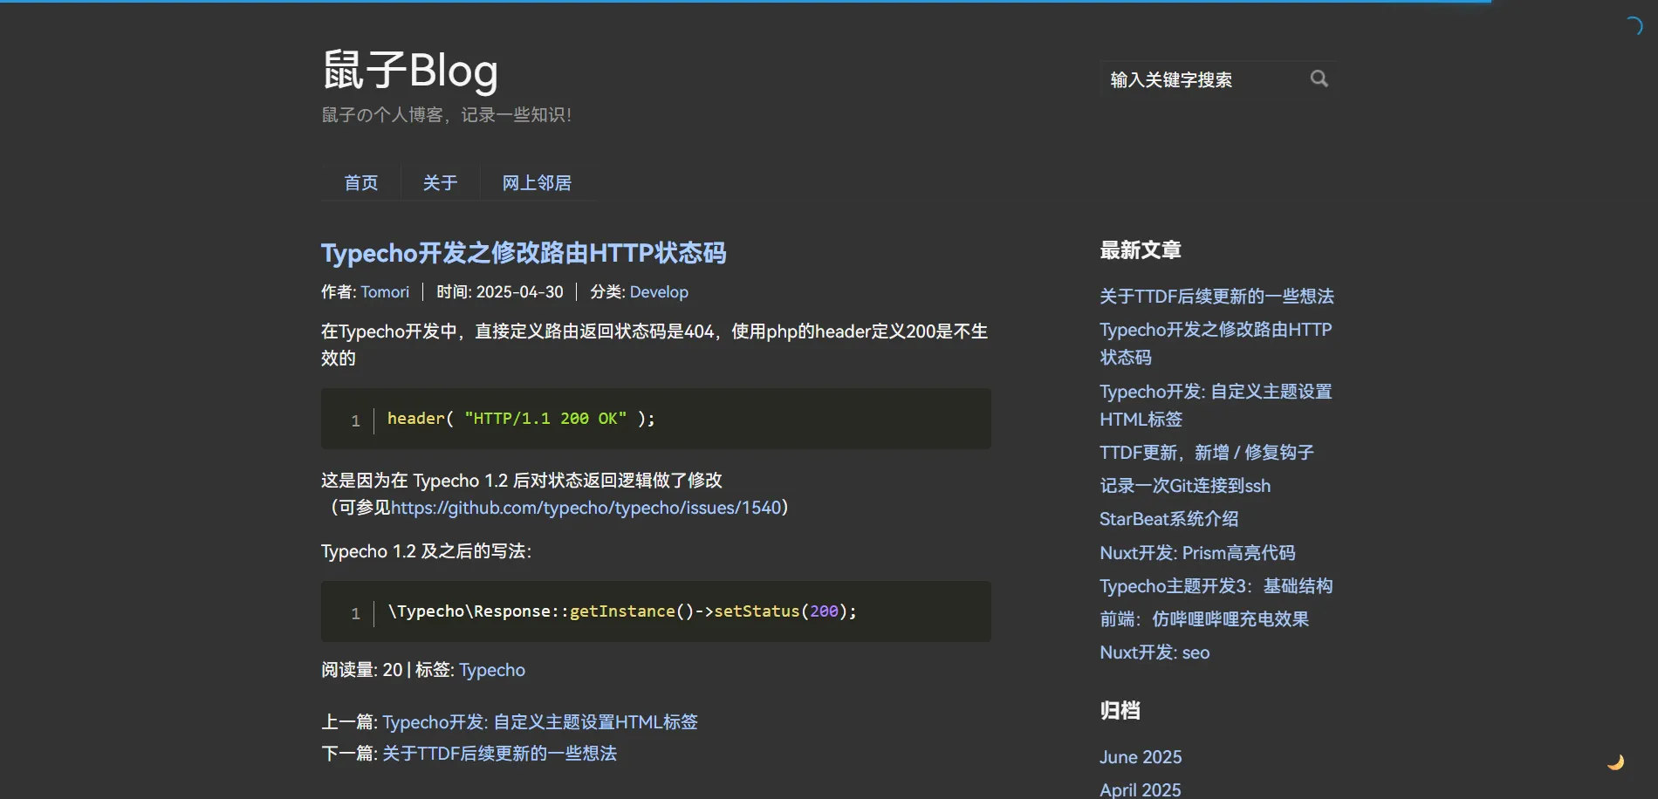Click the Typecho 1.2 及之后的写法 text

click(x=426, y=551)
